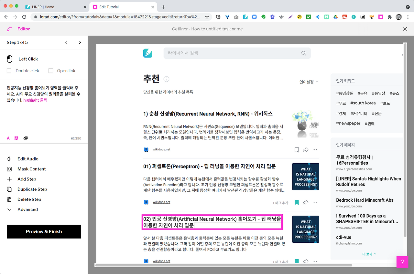This screenshot has width=414, height=274.
Task: Share the Perceptron article
Action: coord(306,203)
